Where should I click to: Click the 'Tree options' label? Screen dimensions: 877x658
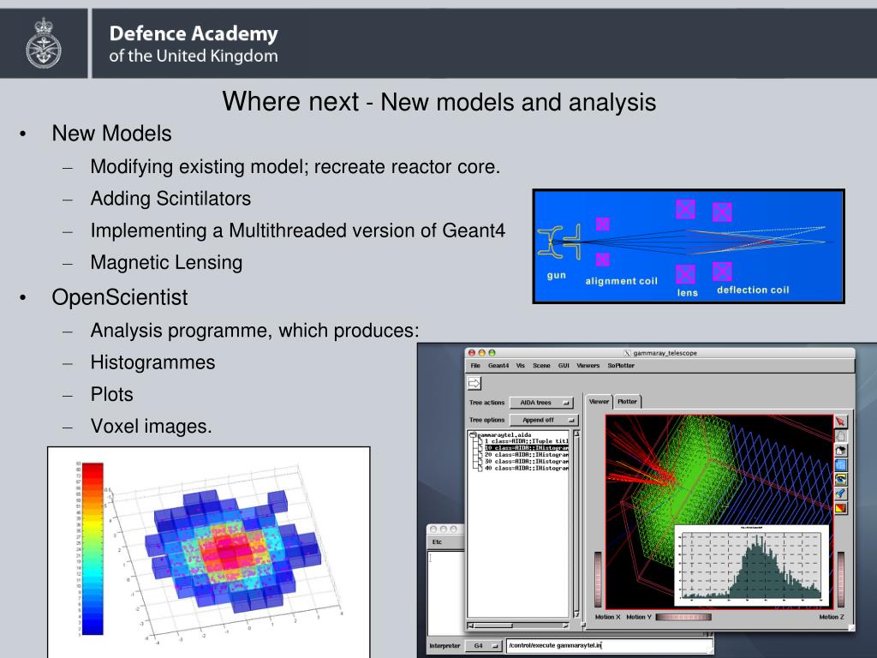486,420
